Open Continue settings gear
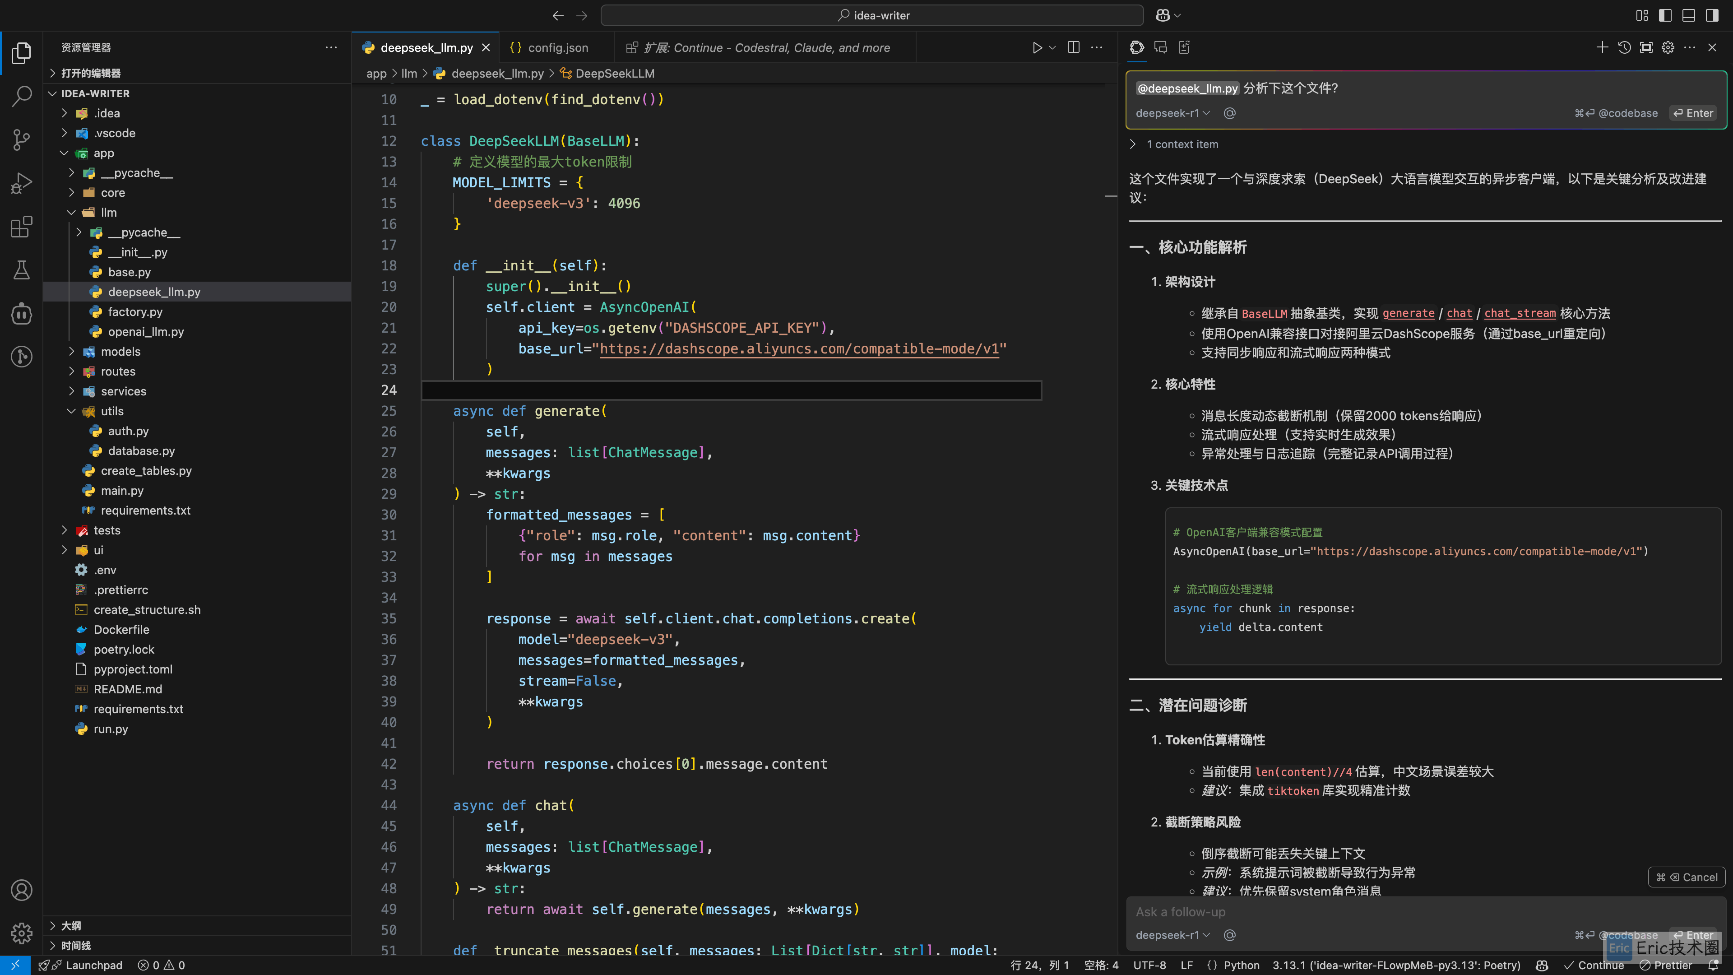 pos(1668,48)
